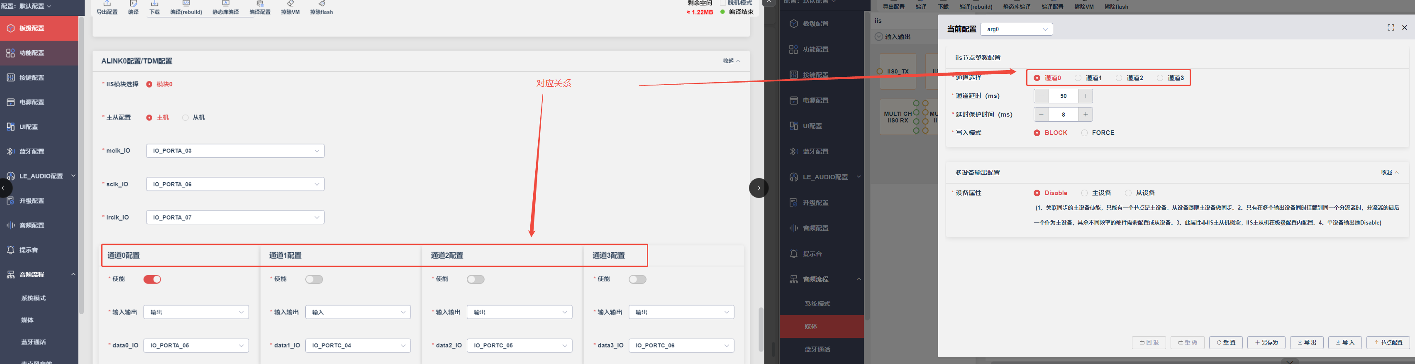This screenshot has width=1415, height=364.
Task: Enable the 通道1配置 使能 switch
Action: click(x=314, y=279)
